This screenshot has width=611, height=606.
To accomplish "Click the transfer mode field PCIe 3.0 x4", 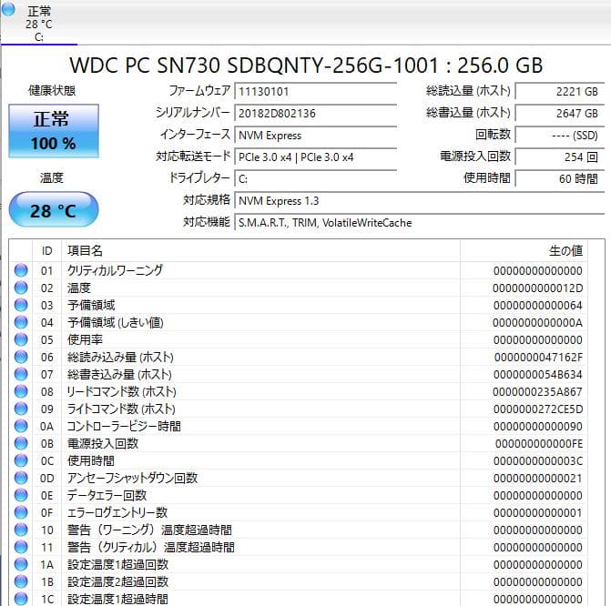I will click(x=315, y=157).
